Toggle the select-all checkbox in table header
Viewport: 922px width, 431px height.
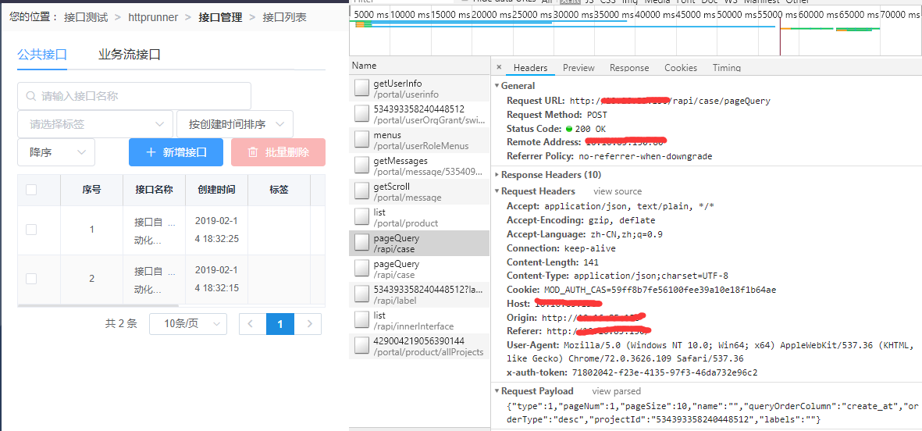(32, 189)
